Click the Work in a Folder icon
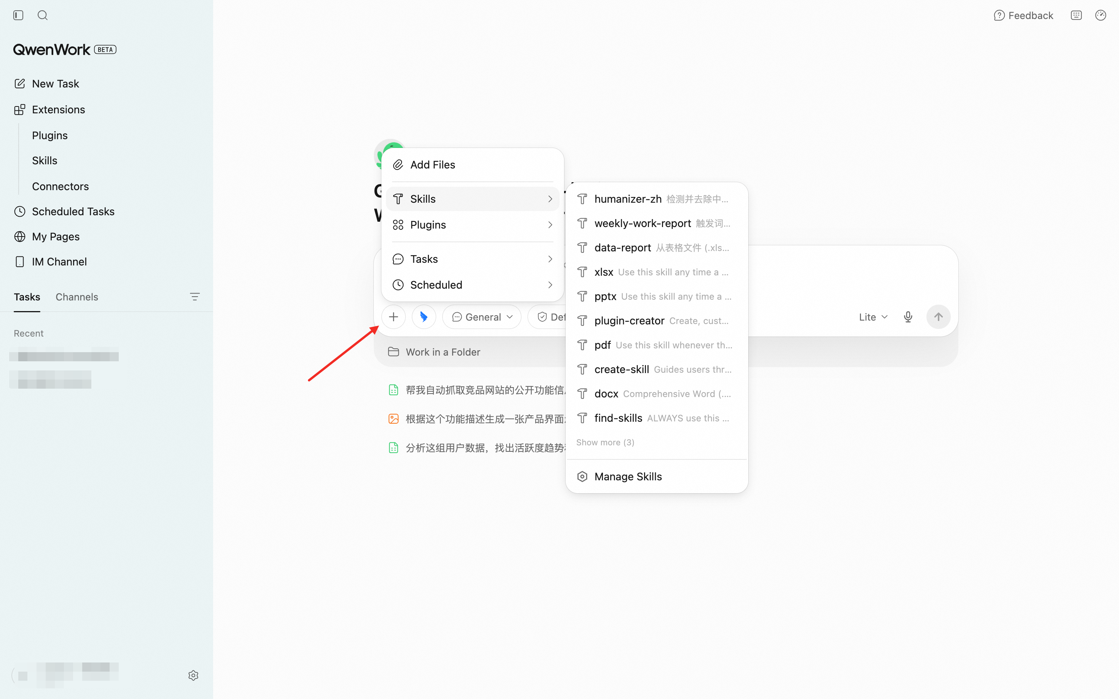The width and height of the screenshot is (1119, 699). (x=393, y=352)
